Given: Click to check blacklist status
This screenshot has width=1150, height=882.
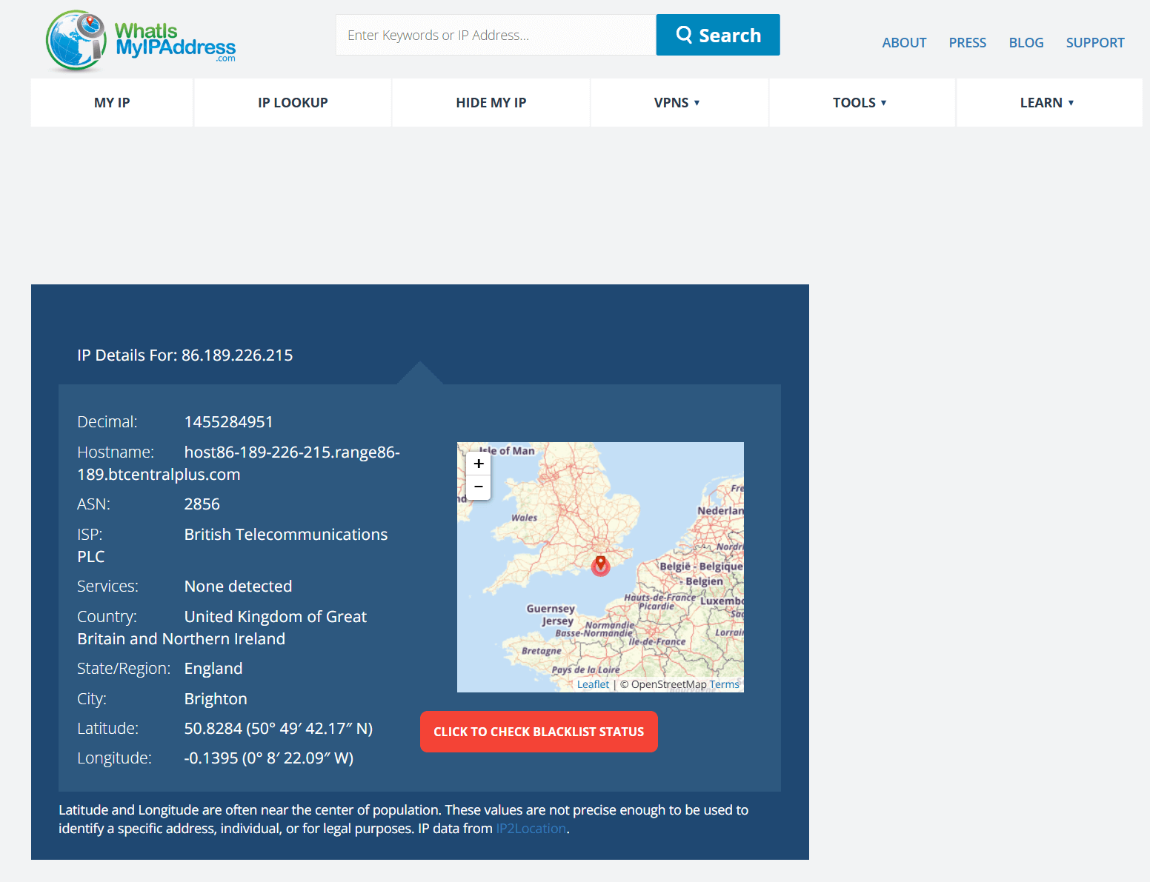Looking at the screenshot, I should pos(539,732).
